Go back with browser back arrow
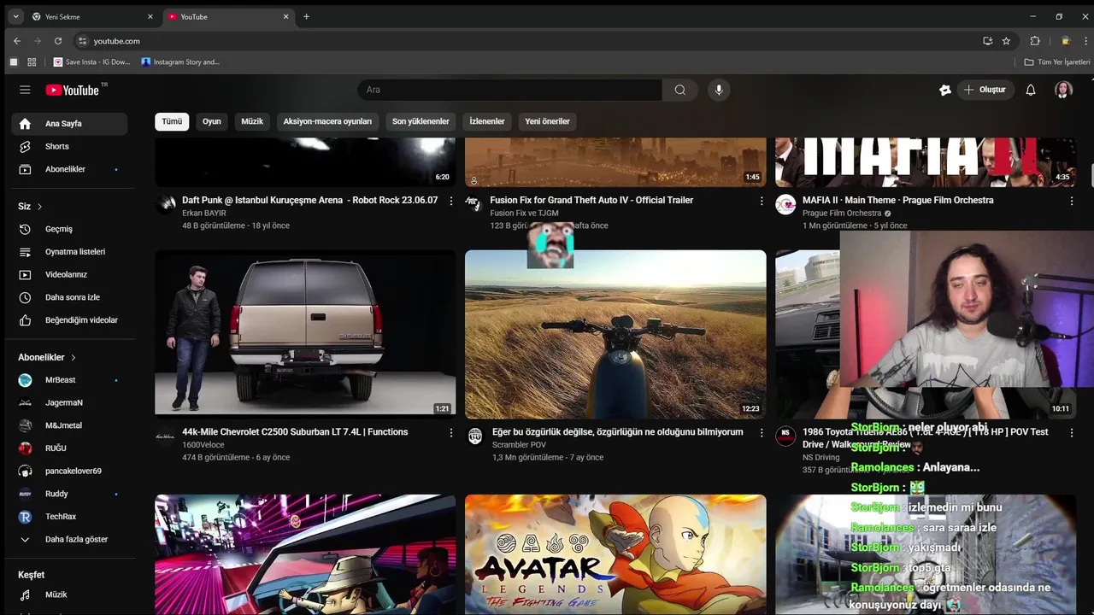Viewport: 1094px width, 615px height. coord(17,41)
